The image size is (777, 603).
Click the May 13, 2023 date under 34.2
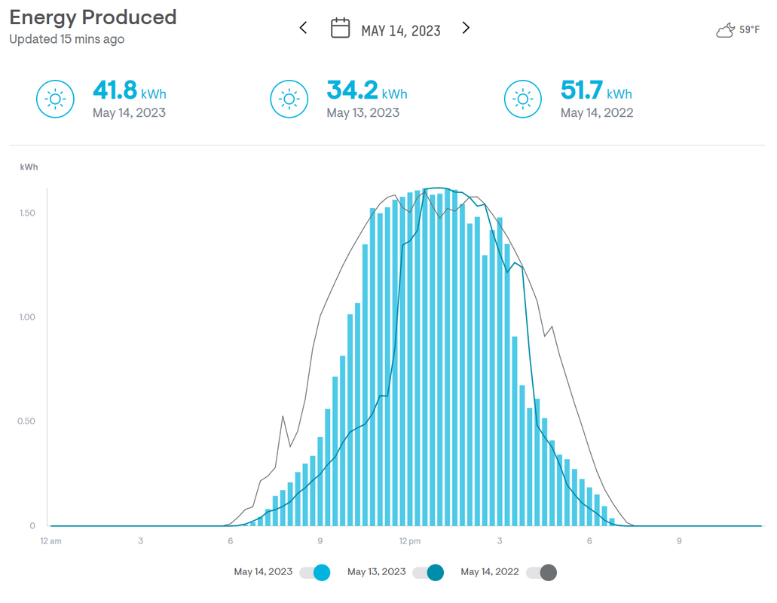coord(363,113)
